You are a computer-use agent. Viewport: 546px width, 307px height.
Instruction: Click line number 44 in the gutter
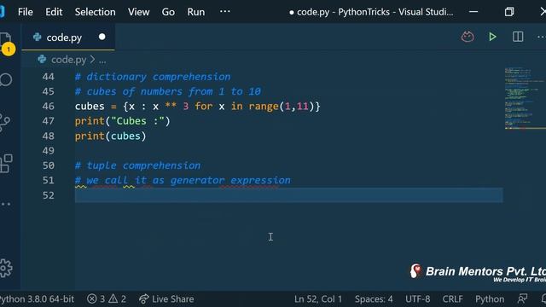[49, 77]
